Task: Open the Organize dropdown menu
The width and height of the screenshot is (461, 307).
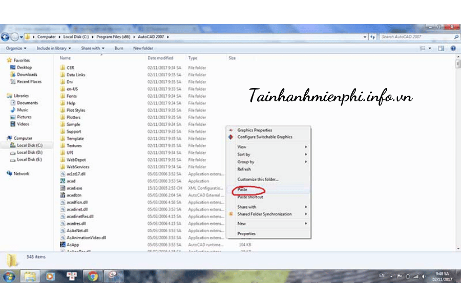Action: 16,48
